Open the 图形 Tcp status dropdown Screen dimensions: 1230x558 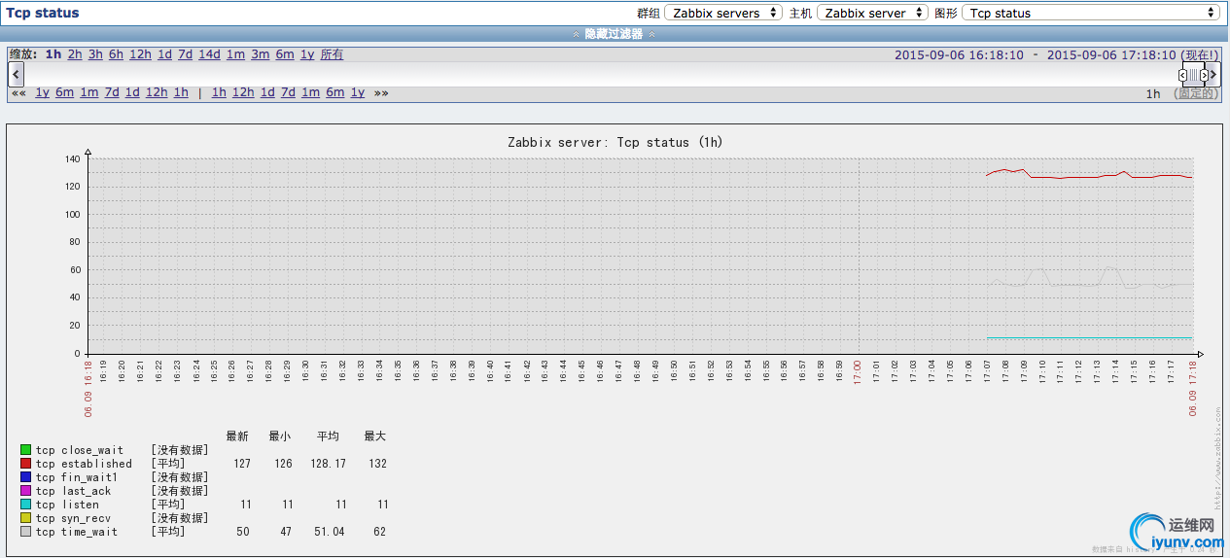coord(1090,13)
